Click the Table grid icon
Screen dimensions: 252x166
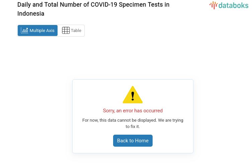click(66, 31)
